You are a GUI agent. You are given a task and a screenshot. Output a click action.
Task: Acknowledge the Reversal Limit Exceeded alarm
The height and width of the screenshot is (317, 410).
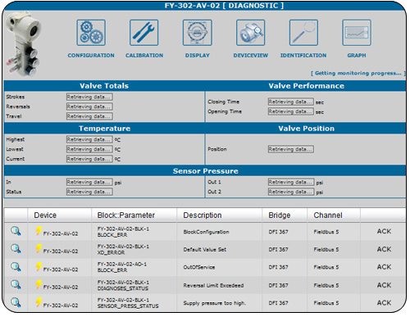384,285
